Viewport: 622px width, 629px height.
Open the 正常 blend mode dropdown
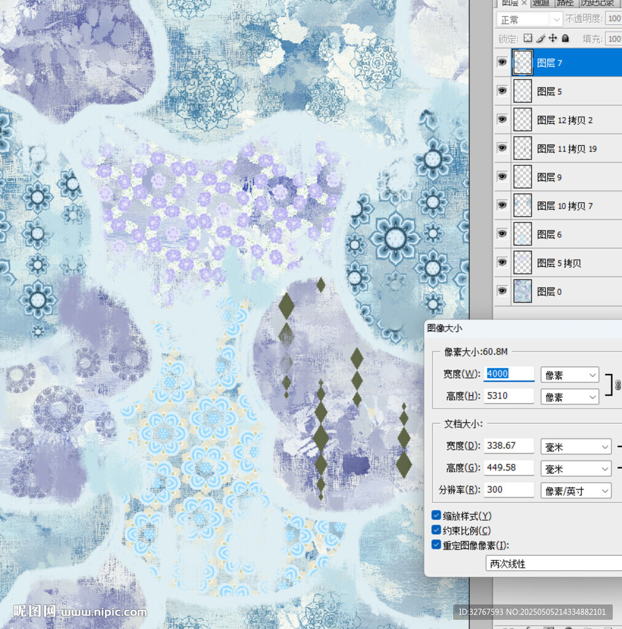coord(529,19)
